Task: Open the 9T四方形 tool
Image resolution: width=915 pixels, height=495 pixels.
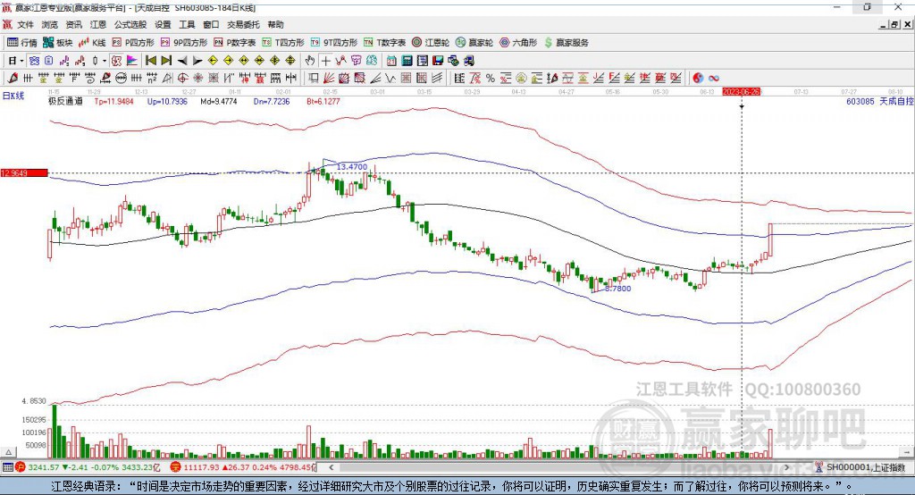Action: tap(334, 43)
